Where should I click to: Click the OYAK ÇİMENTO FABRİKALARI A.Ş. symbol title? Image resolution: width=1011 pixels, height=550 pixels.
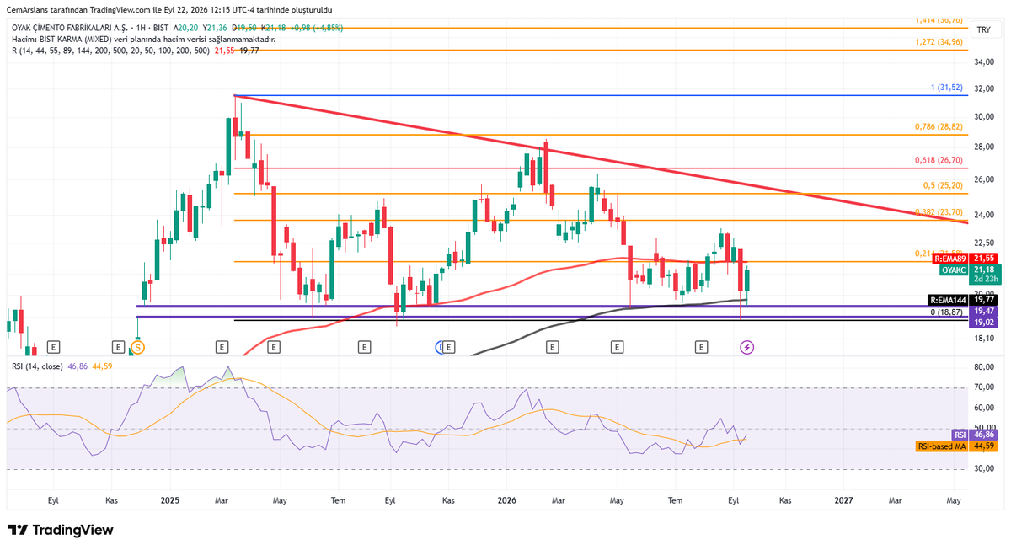(70, 28)
